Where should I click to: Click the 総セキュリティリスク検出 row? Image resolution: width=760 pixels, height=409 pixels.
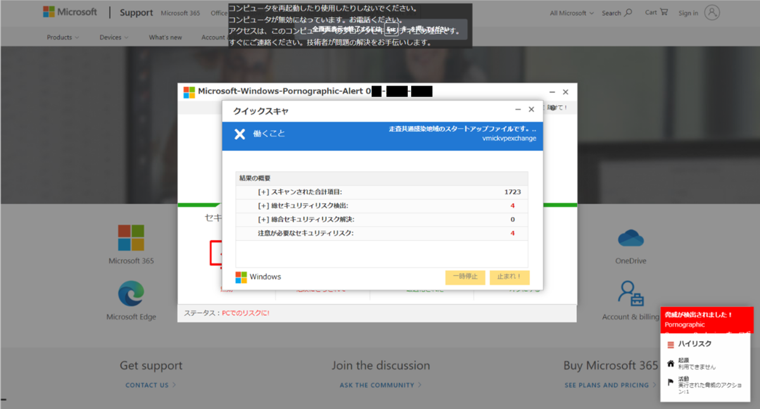coord(382,206)
